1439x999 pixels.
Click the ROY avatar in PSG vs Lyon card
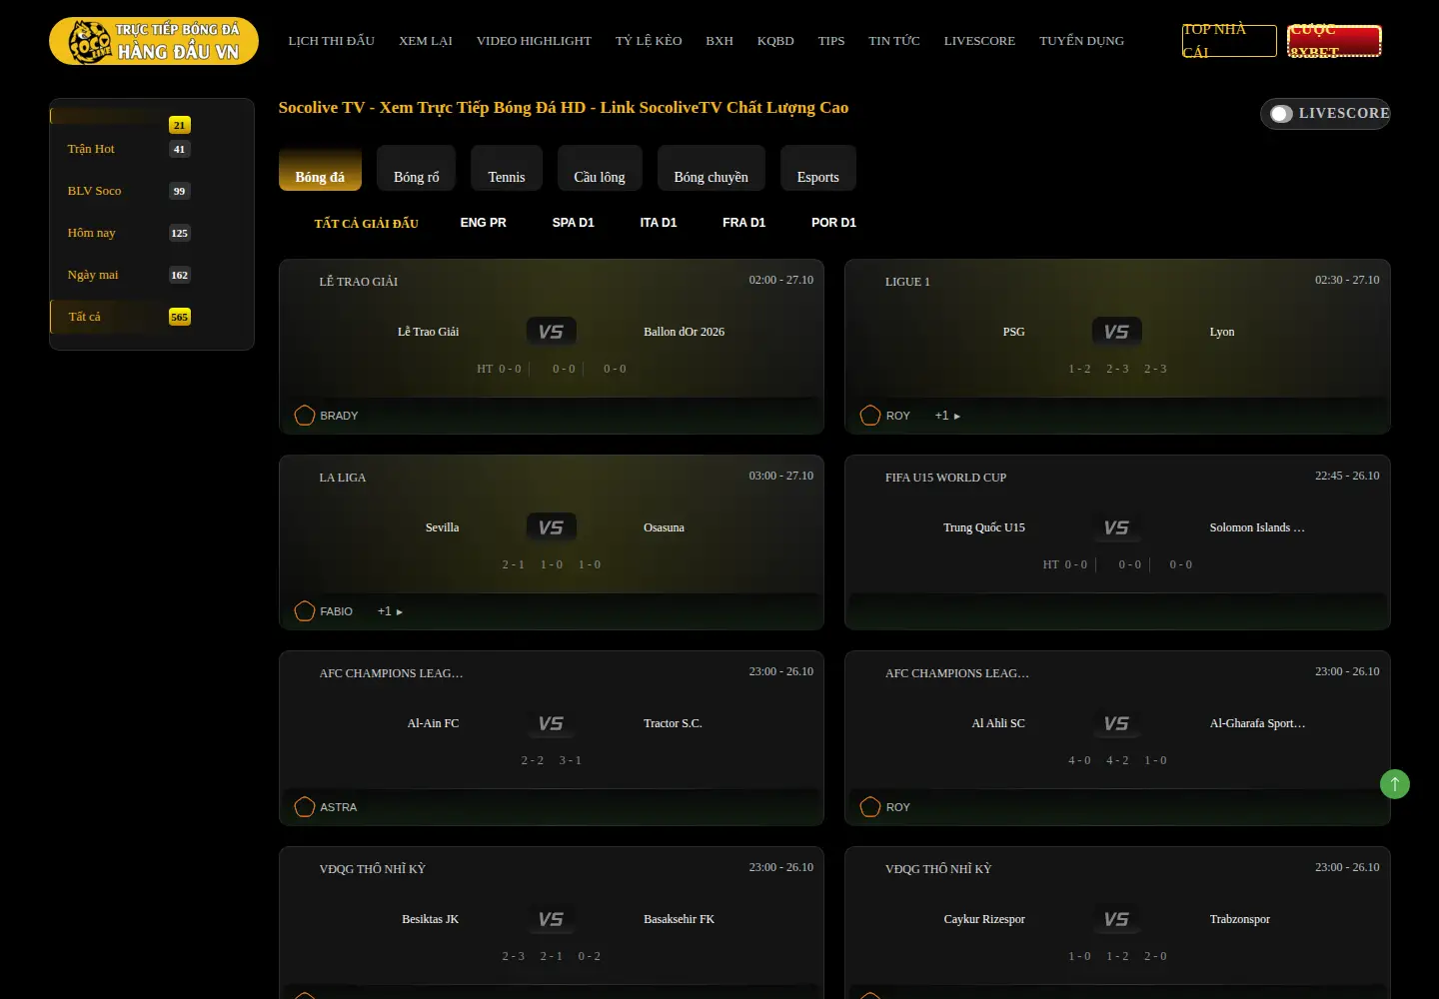tap(870, 416)
